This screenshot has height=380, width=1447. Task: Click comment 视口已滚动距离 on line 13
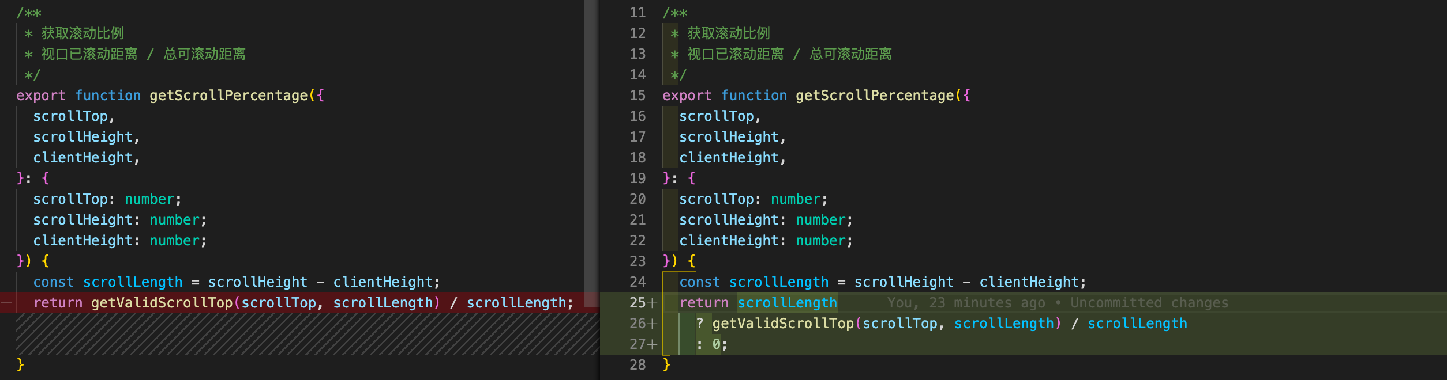[736, 54]
